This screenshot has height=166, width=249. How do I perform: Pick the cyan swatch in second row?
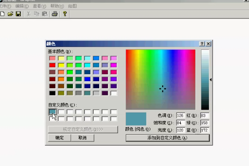coord(87,65)
